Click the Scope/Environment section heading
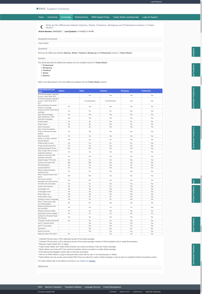The width and height of the screenshot is (202, 294). click(x=47, y=39)
